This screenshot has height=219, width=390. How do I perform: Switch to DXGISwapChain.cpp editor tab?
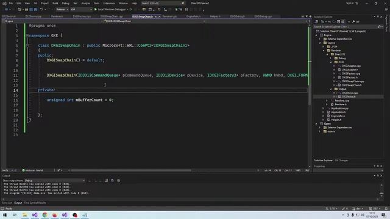(x=112, y=16)
